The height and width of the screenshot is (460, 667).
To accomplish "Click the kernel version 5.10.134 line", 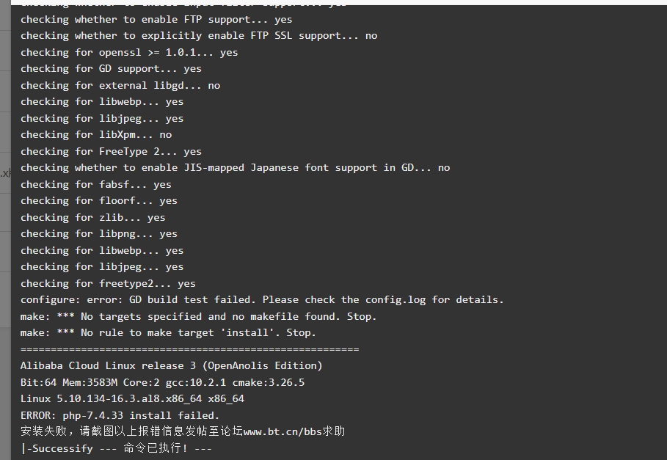I will [x=132, y=399].
